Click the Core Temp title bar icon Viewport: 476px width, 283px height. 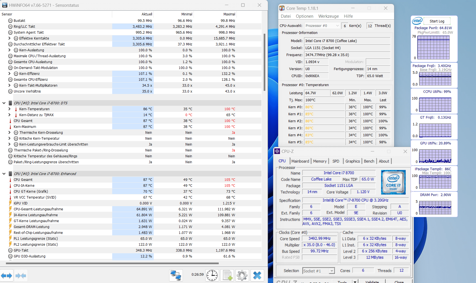point(282,8)
